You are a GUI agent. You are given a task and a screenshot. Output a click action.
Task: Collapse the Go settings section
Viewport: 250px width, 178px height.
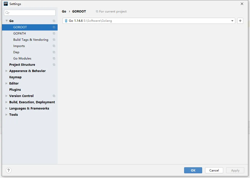[7, 21]
